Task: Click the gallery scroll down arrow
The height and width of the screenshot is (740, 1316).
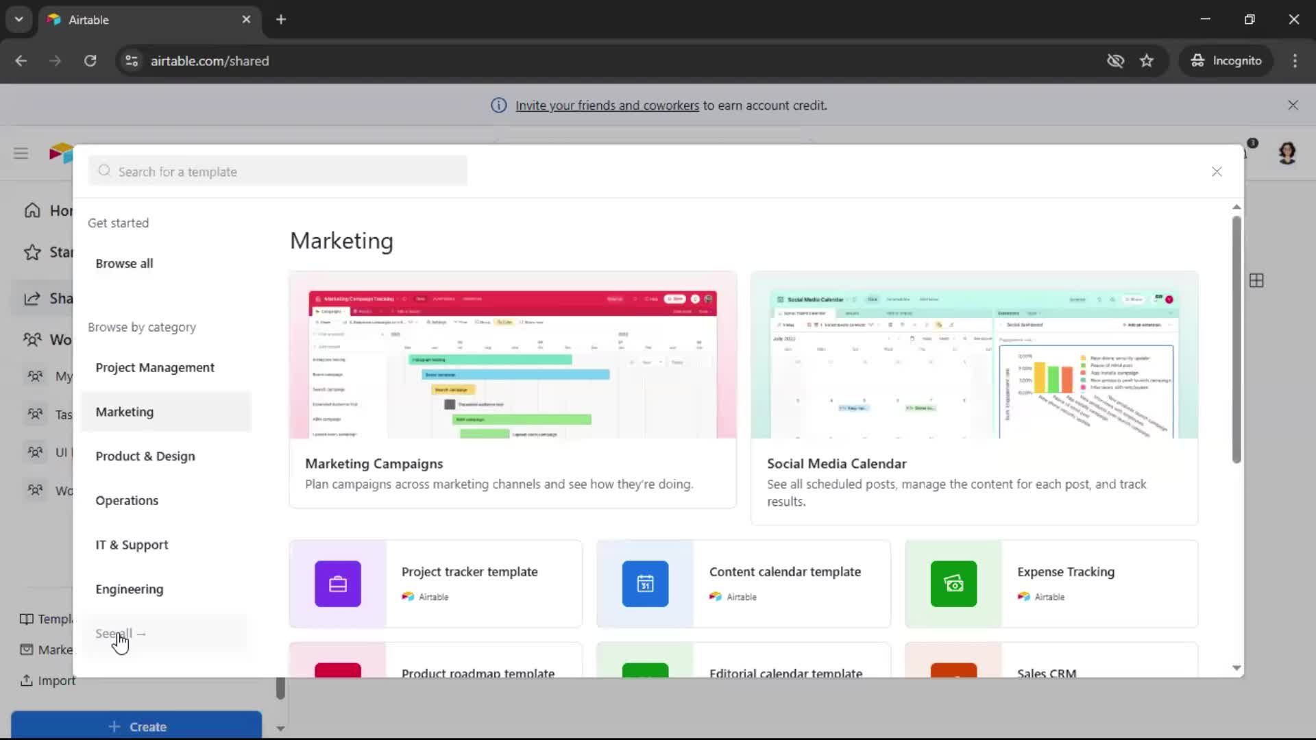Action: click(1236, 668)
